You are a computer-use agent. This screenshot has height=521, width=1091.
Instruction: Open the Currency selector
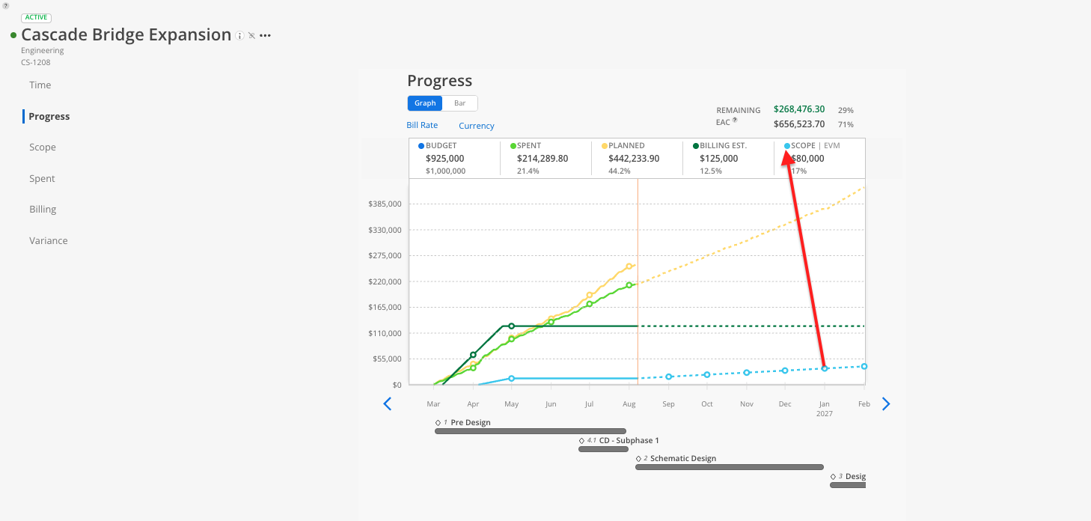[x=477, y=126]
